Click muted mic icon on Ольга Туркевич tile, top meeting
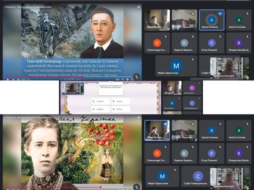Screen dimensions: 254x190 tap(193, 14)
